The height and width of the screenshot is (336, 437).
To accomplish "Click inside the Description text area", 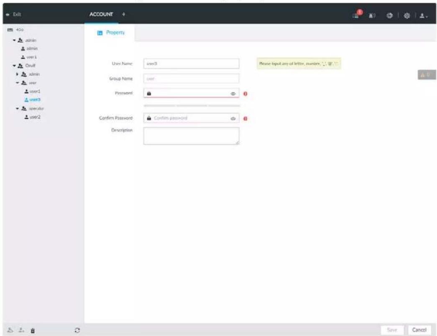I will click(x=191, y=136).
